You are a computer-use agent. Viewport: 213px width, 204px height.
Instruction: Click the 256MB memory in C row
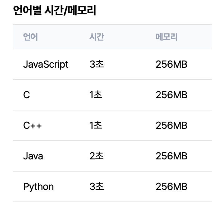pyautogui.click(x=171, y=95)
